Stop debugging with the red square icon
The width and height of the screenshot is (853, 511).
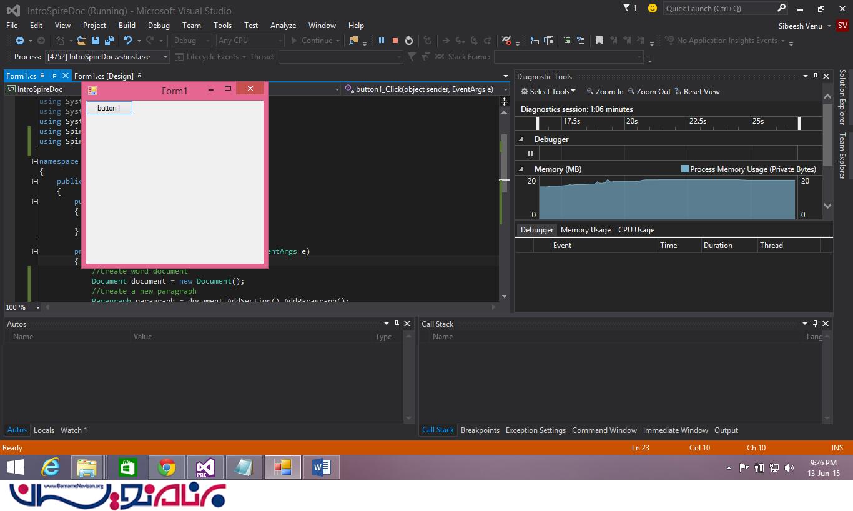click(395, 41)
